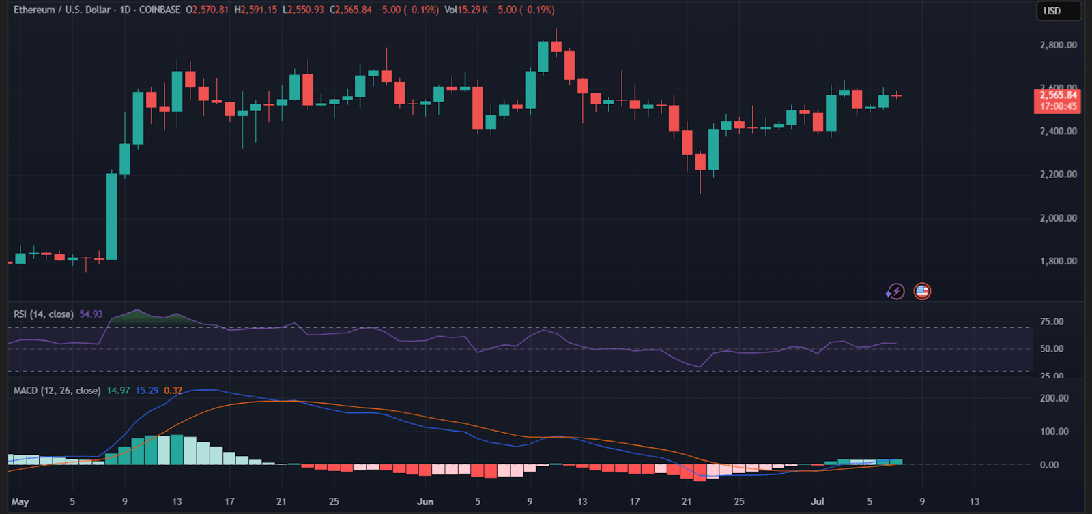Click the tallest green MACD histogram bar
Viewport: 1092px width, 514px height.
tap(177, 449)
